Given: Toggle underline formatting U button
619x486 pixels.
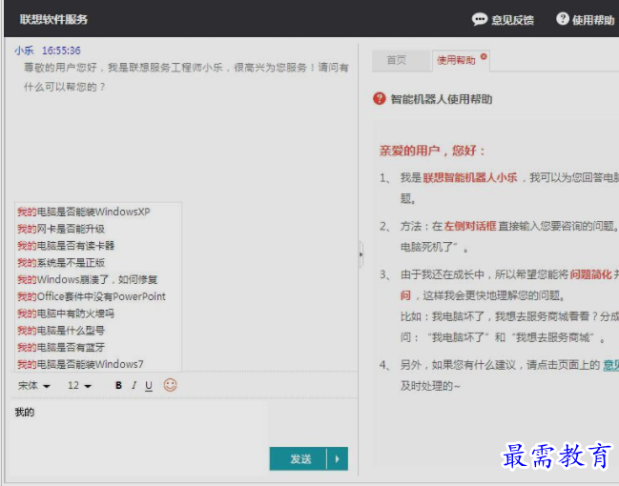Looking at the screenshot, I should (149, 386).
